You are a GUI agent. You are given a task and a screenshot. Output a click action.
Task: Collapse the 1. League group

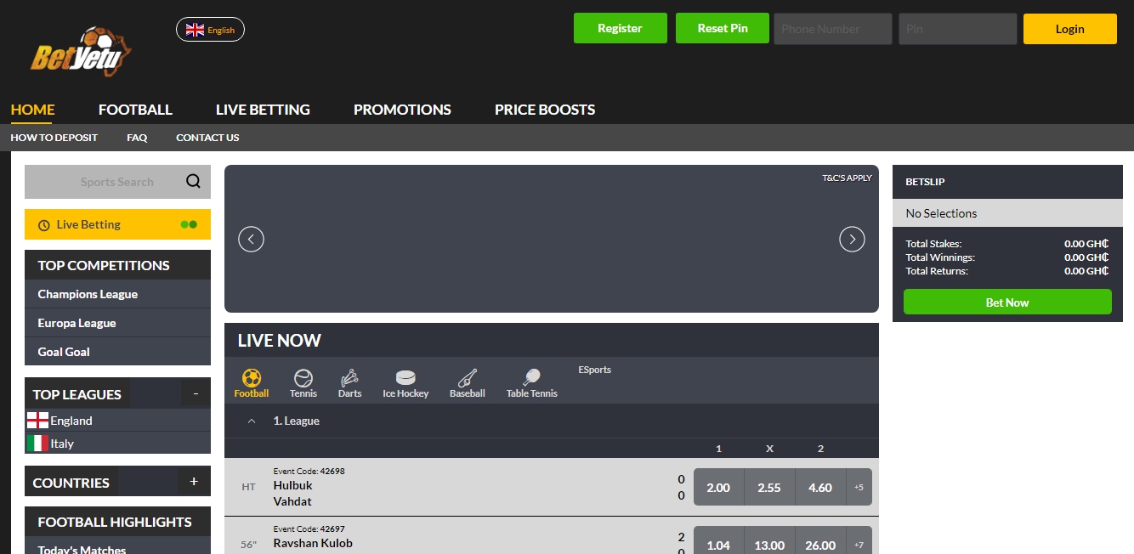(x=251, y=421)
